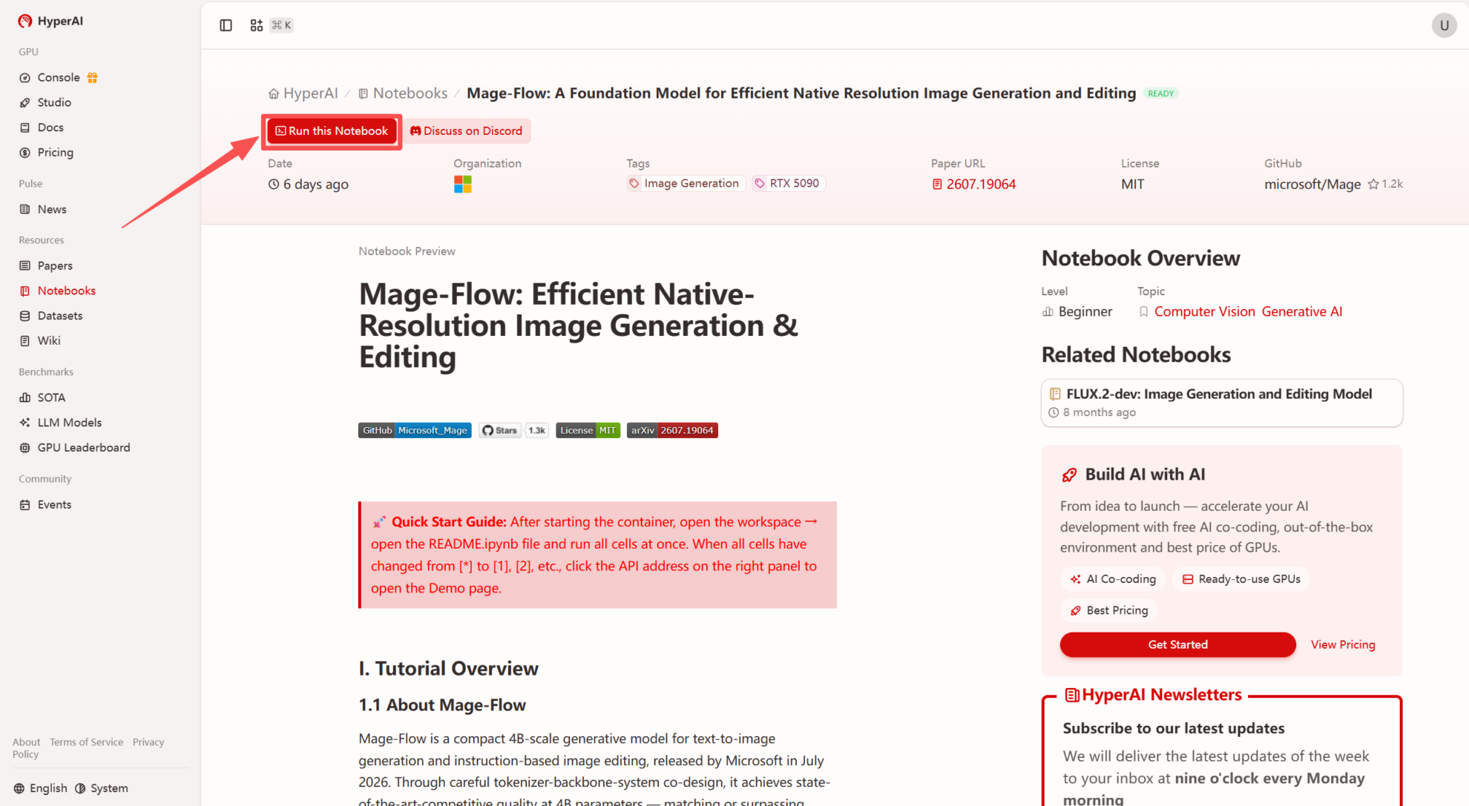The width and height of the screenshot is (1469, 806).
Task: Click 'Subscribe to our latest updates' text
Action: (1174, 729)
